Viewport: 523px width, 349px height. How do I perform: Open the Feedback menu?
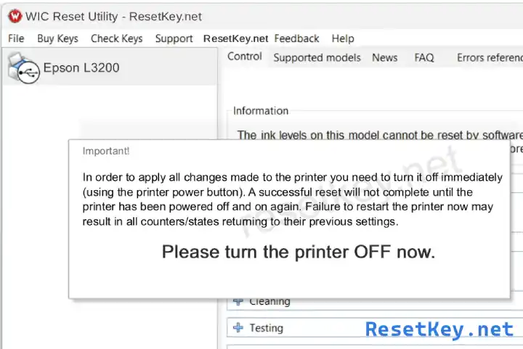pyautogui.click(x=296, y=38)
